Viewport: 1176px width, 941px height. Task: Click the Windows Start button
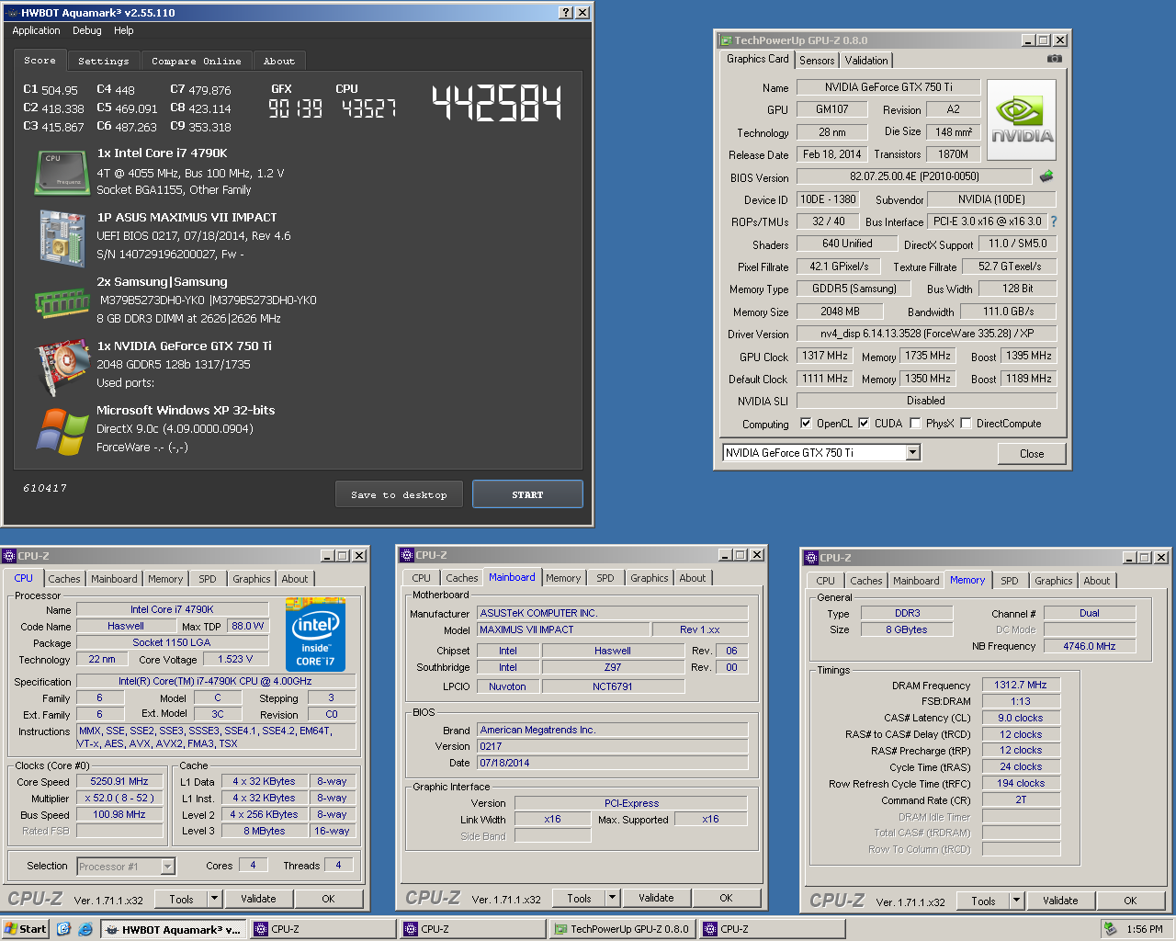(x=26, y=929)
